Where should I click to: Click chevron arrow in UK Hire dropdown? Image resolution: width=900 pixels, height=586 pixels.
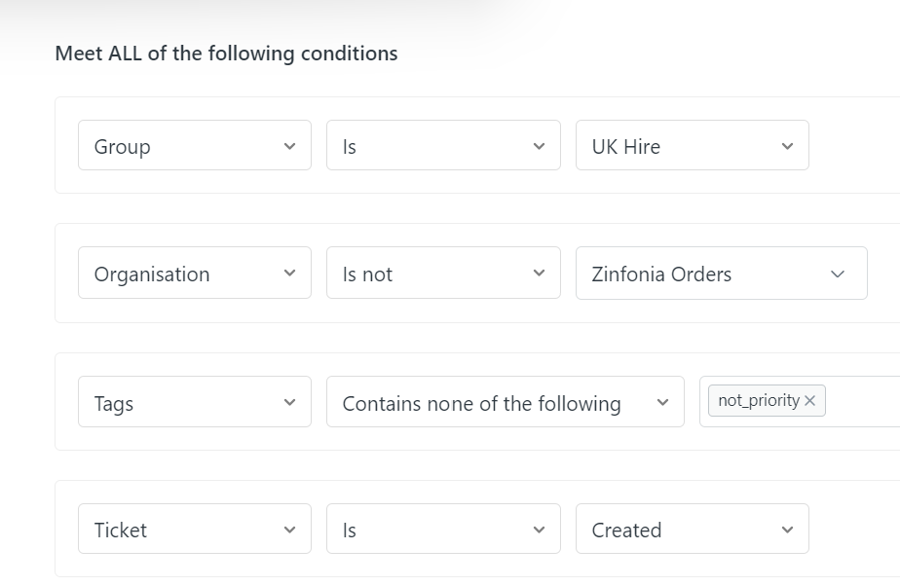coord(787,146)
